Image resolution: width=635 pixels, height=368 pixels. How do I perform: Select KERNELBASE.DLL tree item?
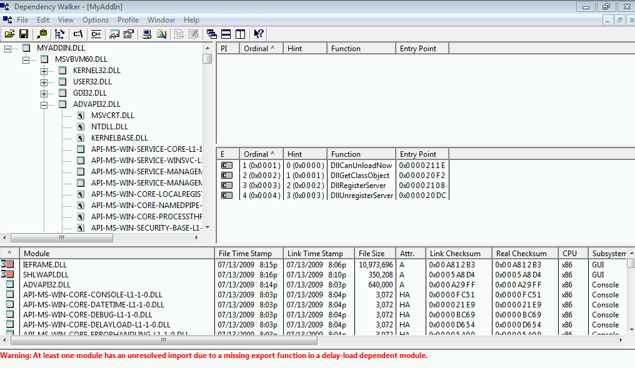pos(119,138)
